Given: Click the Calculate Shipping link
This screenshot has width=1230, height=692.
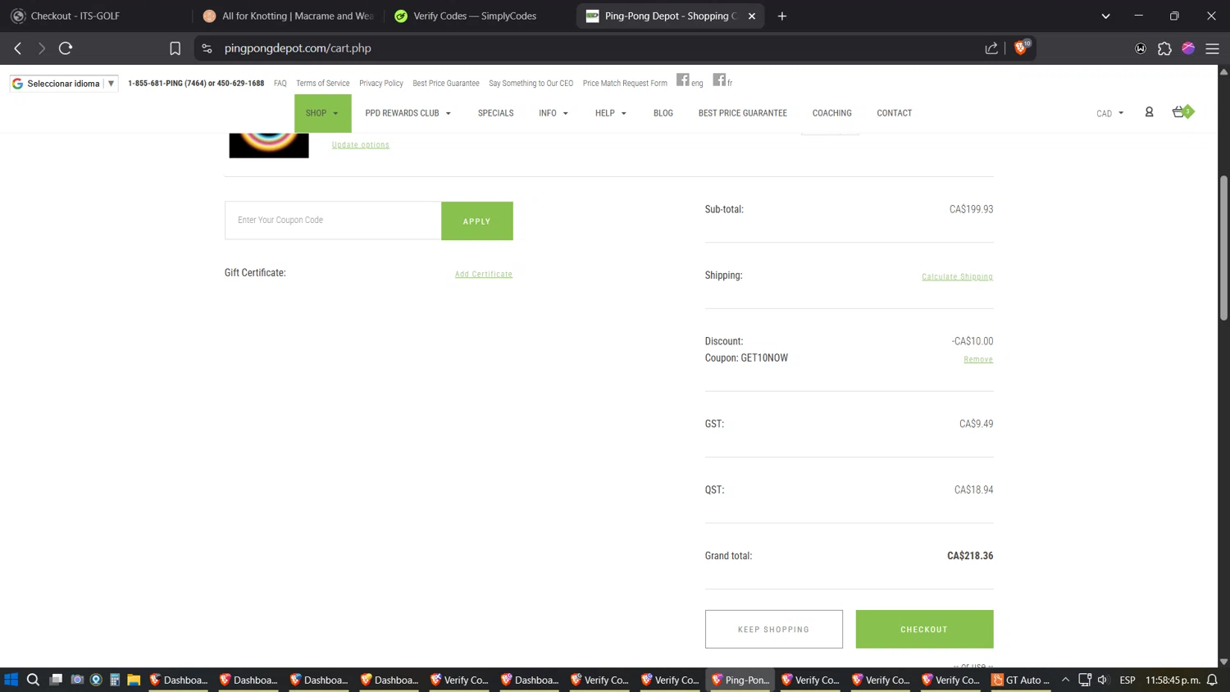Looking at the screenshot, I should point(957,276).
